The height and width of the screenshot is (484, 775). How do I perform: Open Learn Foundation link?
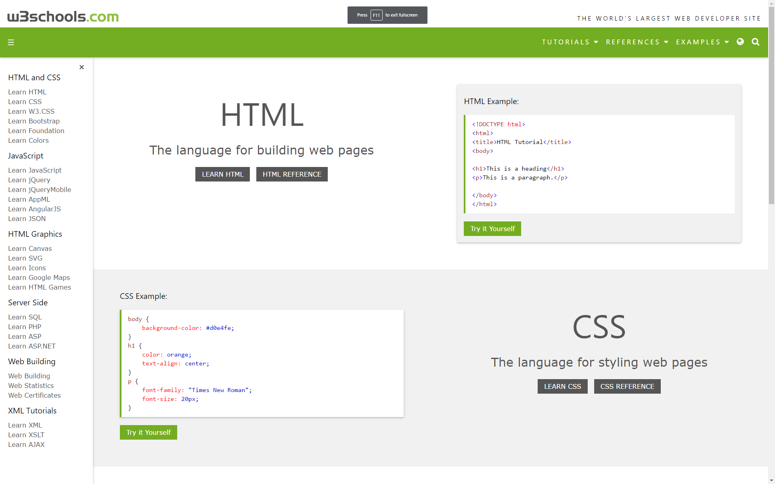(x=36, y=131)
